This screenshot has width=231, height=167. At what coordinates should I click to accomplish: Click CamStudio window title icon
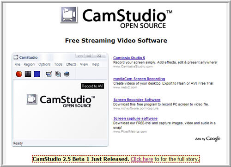16,57
